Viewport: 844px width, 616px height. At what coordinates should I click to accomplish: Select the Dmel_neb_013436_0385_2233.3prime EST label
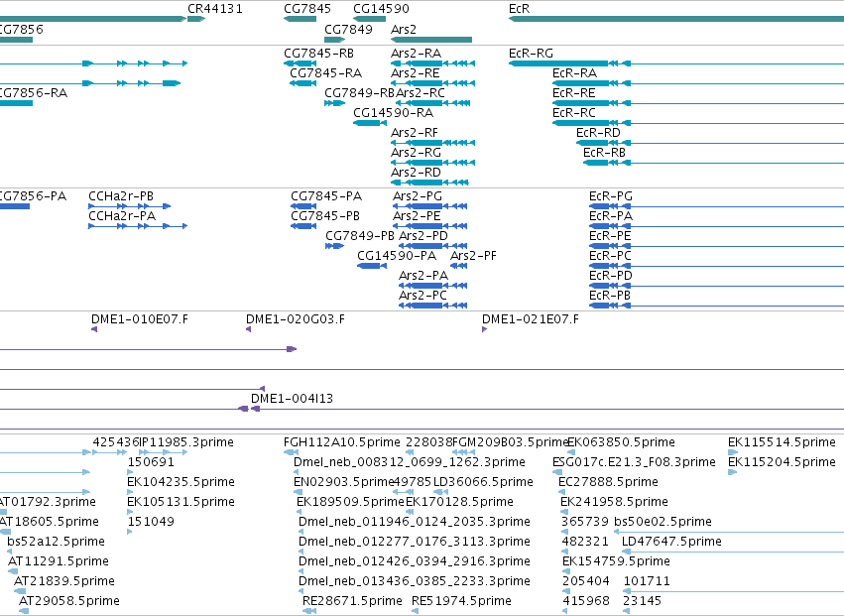tap(415, 581)
